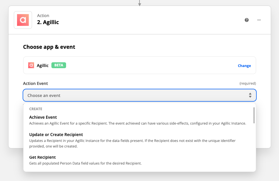
Task: Click the large Agillic logo in step header
Action: tap(23, 20)
